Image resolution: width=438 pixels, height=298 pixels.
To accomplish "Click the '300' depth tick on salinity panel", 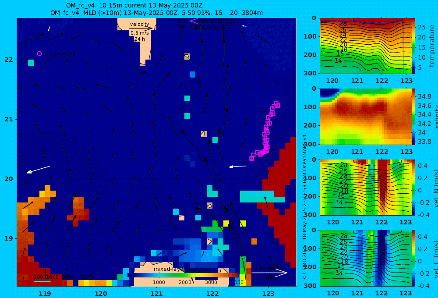I will point(310,144).
